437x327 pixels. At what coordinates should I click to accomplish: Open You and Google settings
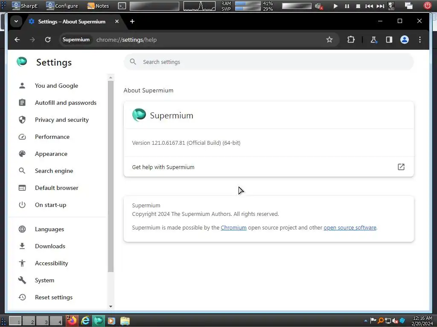coord(57,86)
